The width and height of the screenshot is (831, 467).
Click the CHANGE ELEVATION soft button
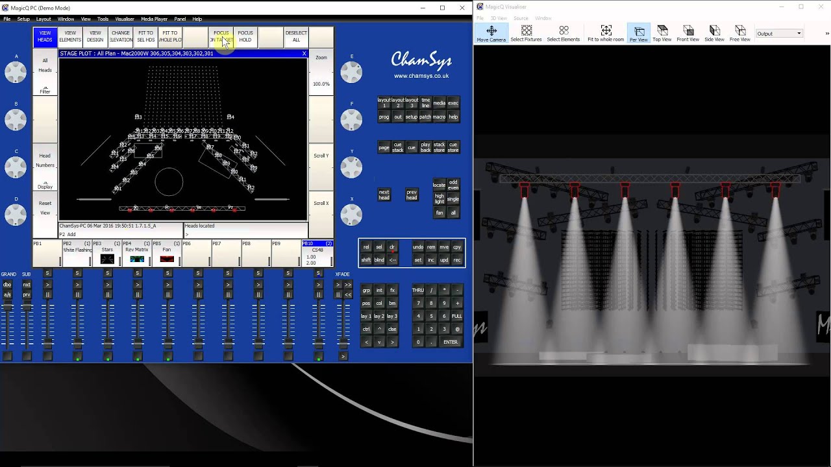(121, 36)
